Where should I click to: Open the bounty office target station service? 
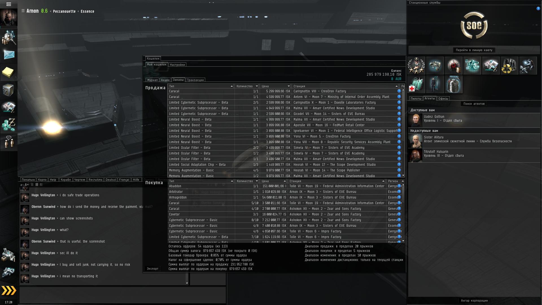tap(453, 66)
